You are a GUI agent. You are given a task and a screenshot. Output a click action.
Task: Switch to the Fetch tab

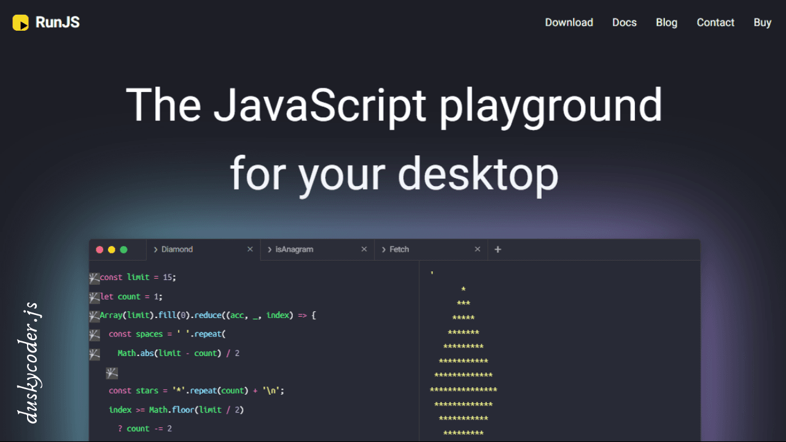click(x=400, y=249)
